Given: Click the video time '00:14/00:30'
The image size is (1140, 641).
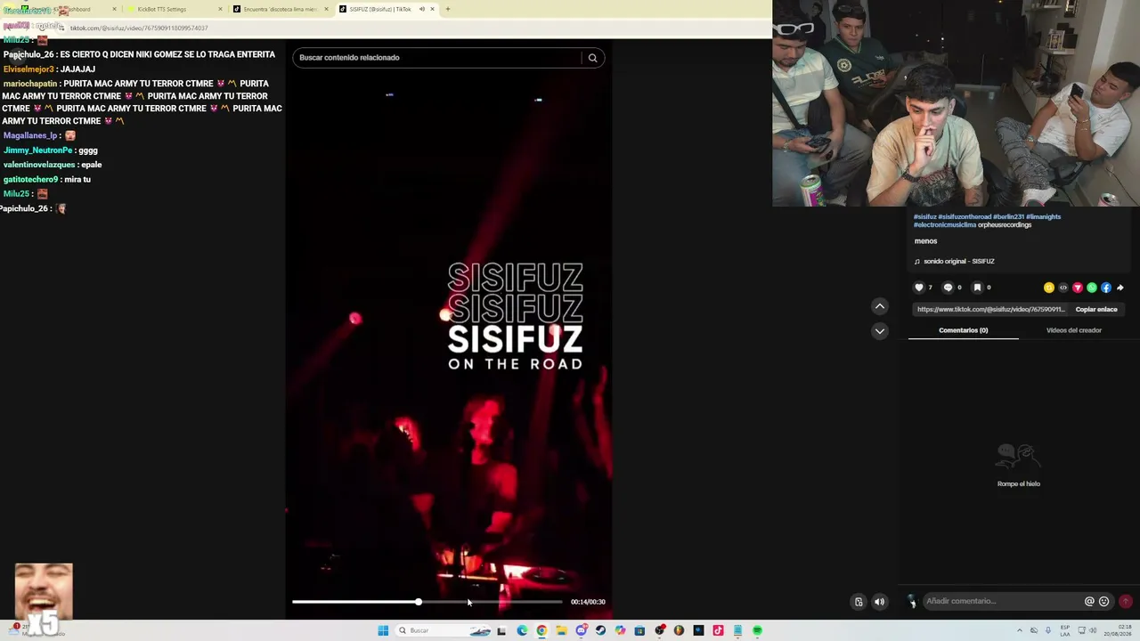Looking at the screenshot, I should click(x=588, y=602).
